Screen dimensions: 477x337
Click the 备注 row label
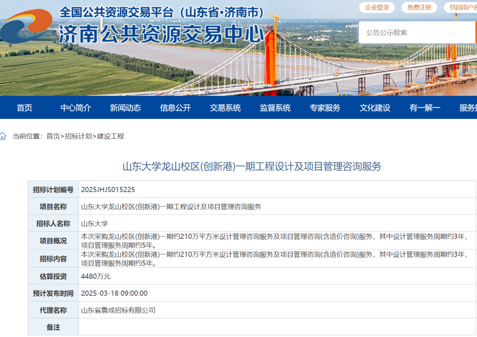click(53, 327)
